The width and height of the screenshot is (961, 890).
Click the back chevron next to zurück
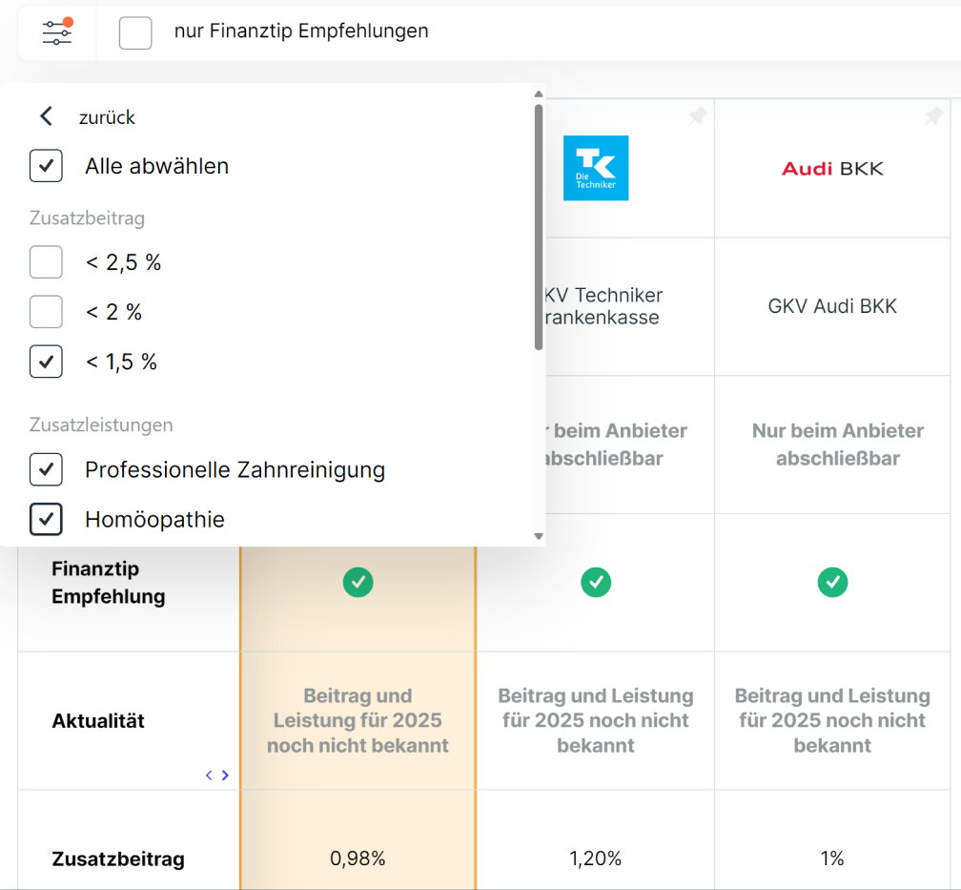click(46, 116)
